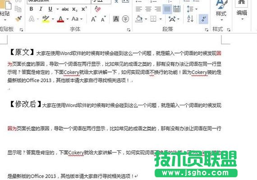Apply the red font color
257x180 pixels.
[x=60, y=19]
